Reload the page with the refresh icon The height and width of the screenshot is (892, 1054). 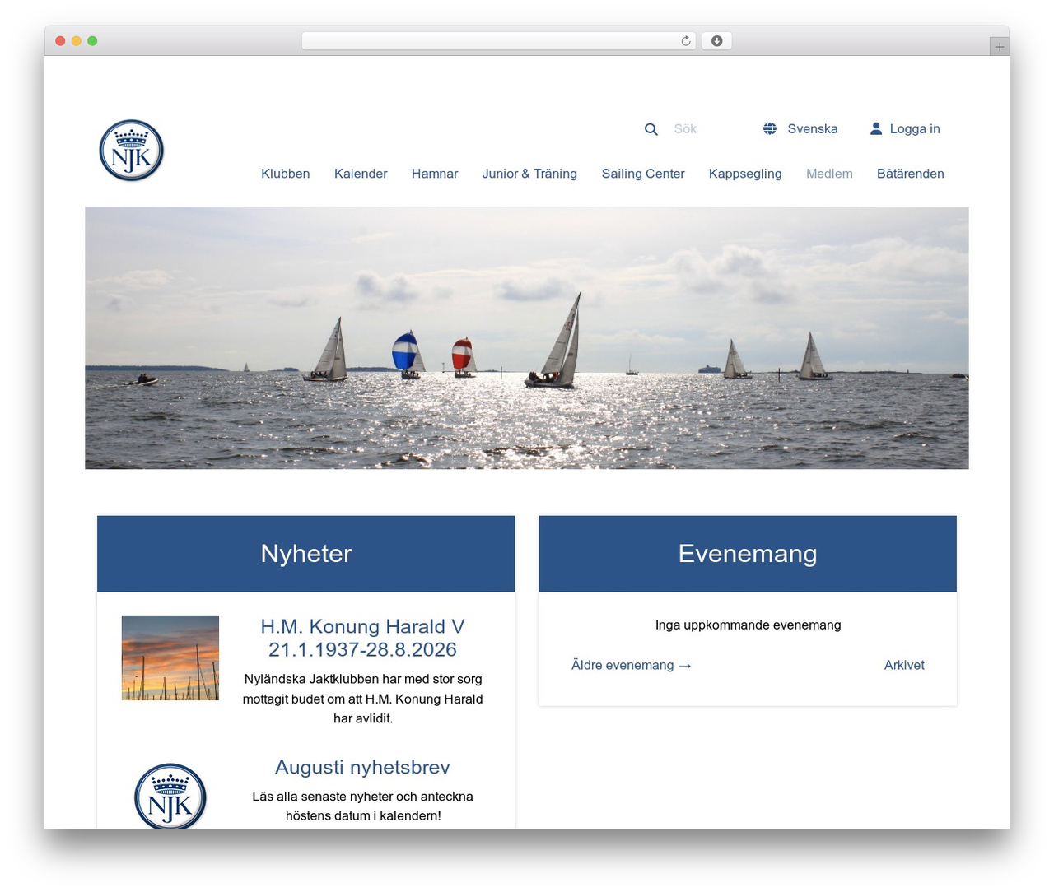(685, 41)
